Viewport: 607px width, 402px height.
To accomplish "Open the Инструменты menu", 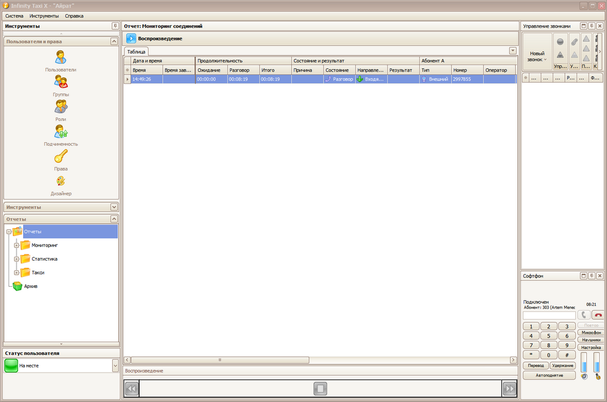I will pos(44,16).
